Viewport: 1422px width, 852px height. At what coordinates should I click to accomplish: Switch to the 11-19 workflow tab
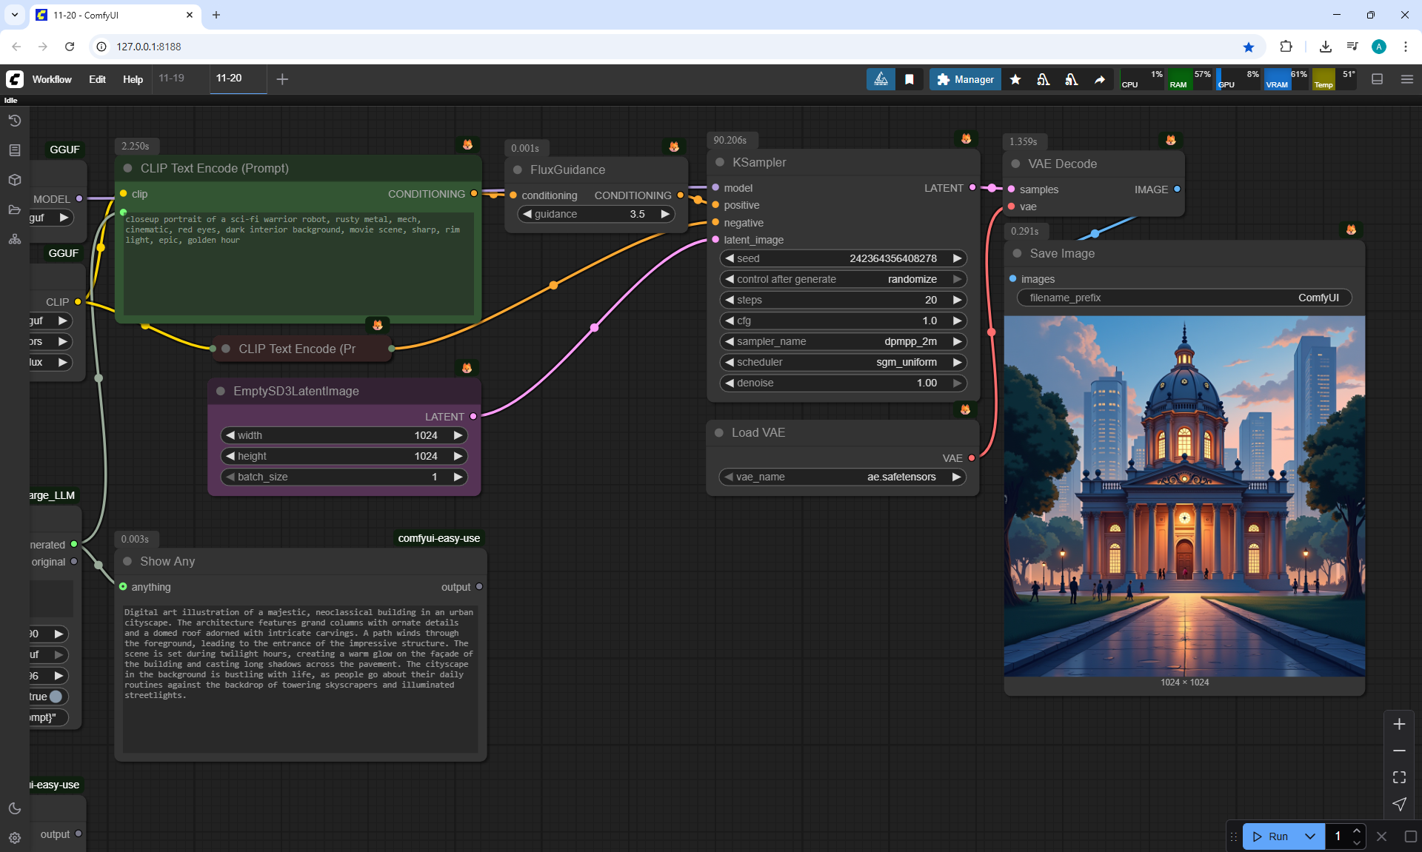point(171,78)
